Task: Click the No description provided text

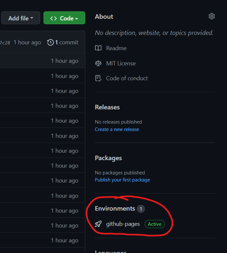Action: pos(154,33)
